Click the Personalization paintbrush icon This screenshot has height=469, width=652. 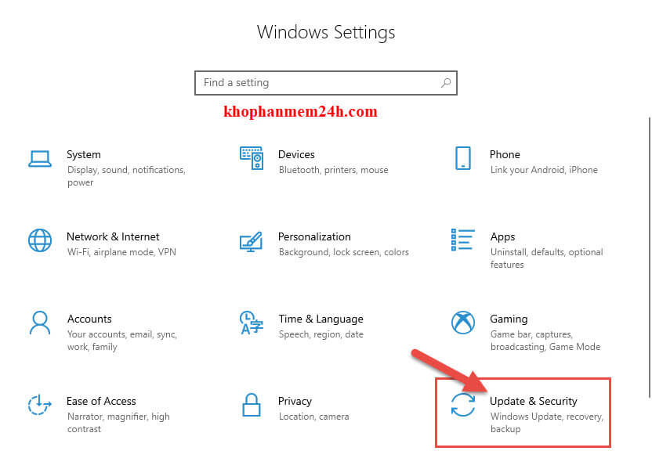pyautogui.click(x=252, y=241)
